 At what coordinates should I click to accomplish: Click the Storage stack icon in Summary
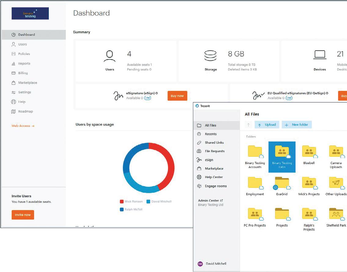(x=210, y=56)
